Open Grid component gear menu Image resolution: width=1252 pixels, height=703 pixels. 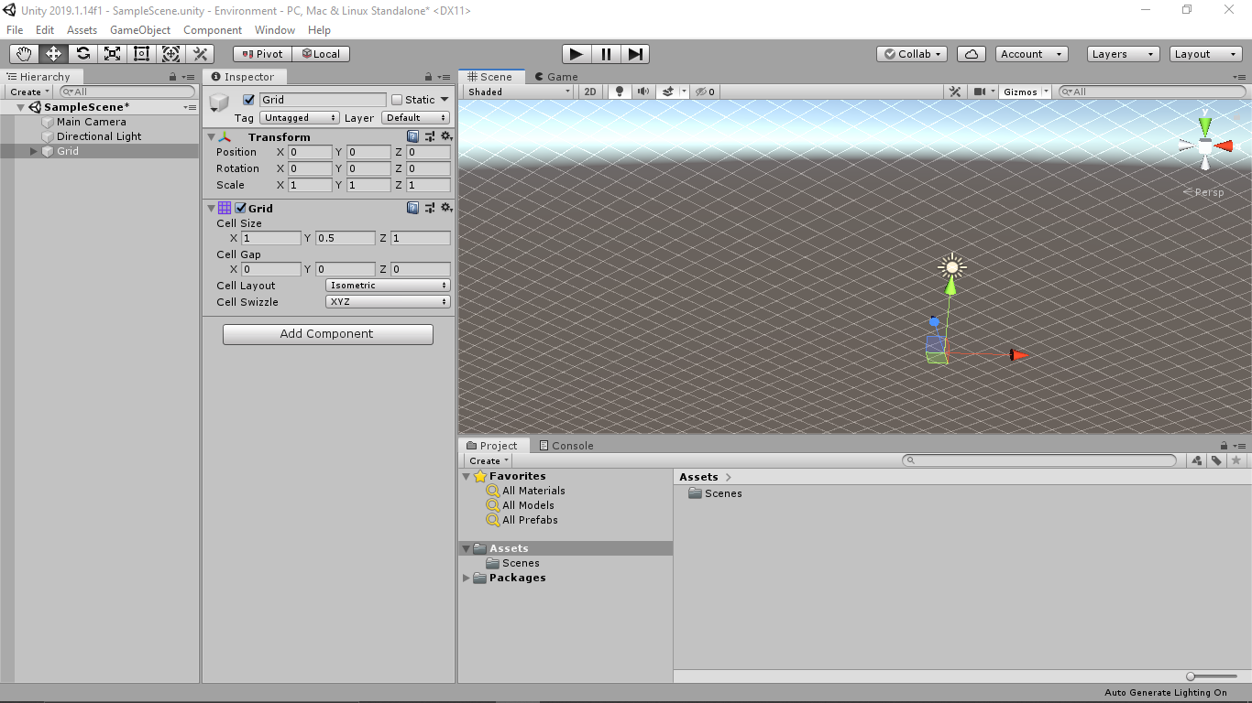446,208
